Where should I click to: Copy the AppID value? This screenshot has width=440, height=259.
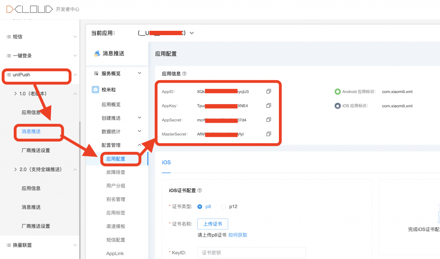269,92
